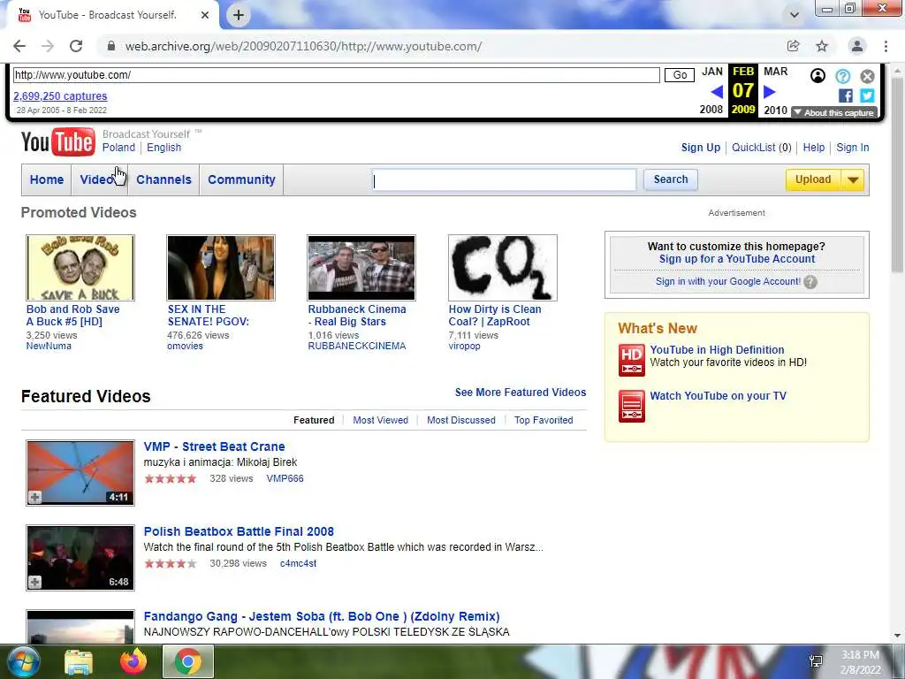Open the Windows Start menu
Screen dimensions: 905x679
click(x=23, y=661)
